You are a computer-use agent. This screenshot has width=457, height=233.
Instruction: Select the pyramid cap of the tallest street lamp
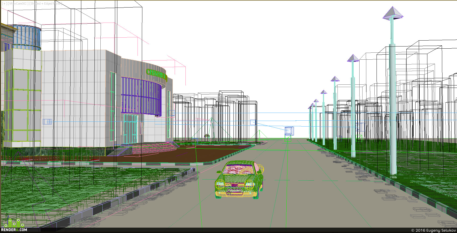coord(393,13)
